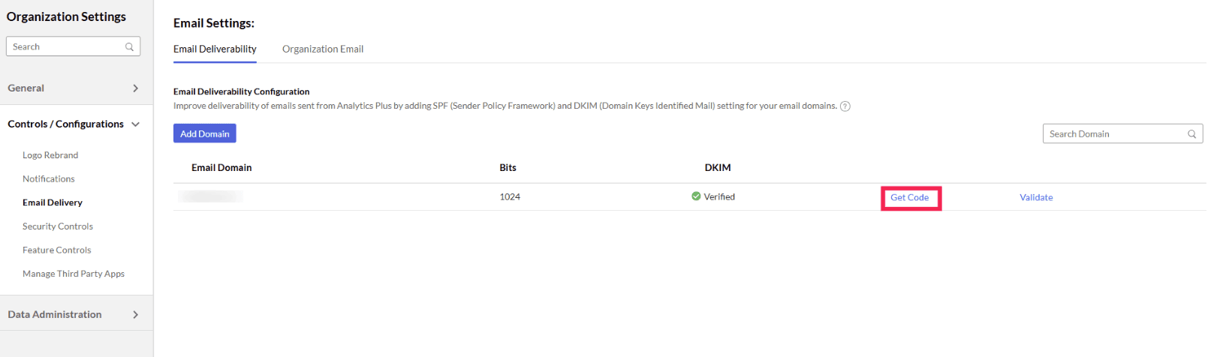
Task: Click the Search Domain magnifier icon
Action: click(x=1191, y=134)
